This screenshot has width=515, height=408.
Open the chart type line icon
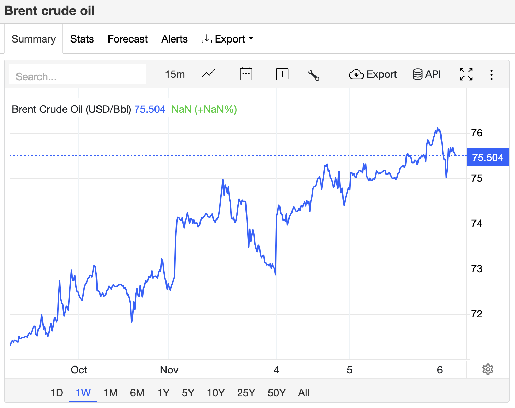208,74
